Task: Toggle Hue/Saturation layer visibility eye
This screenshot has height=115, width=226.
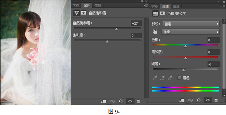Action: (x=208, y=100)
